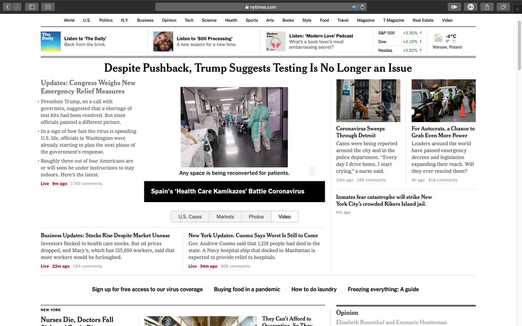Image resolution: width=522 pixels, height=326 pixels.
Task: Open the N.Y. section
Action: pos(125,20)
